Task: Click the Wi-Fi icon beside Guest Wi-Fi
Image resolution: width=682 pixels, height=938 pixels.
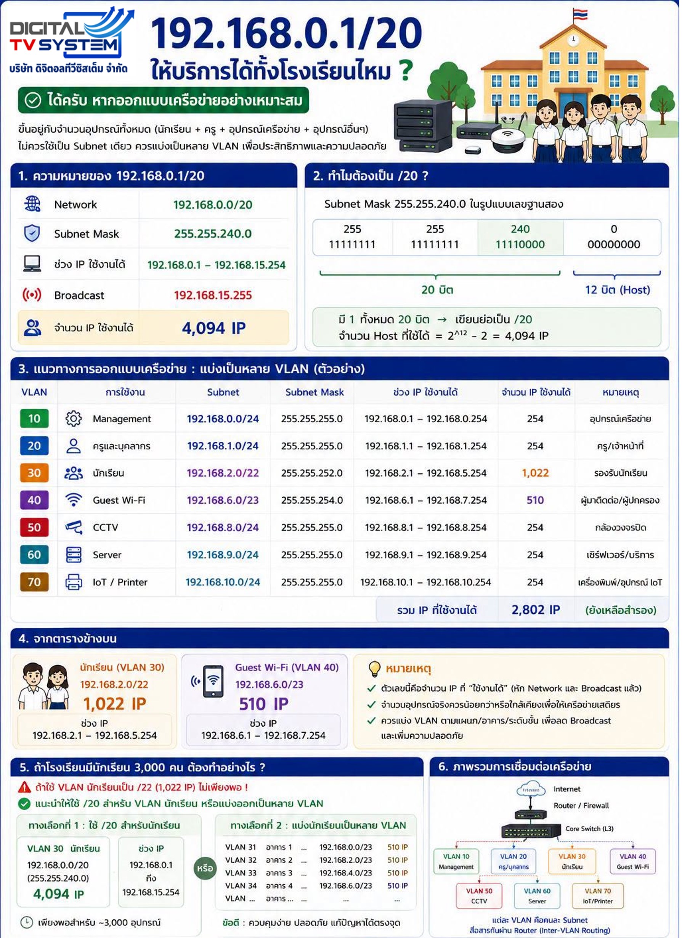Action: 74,500
